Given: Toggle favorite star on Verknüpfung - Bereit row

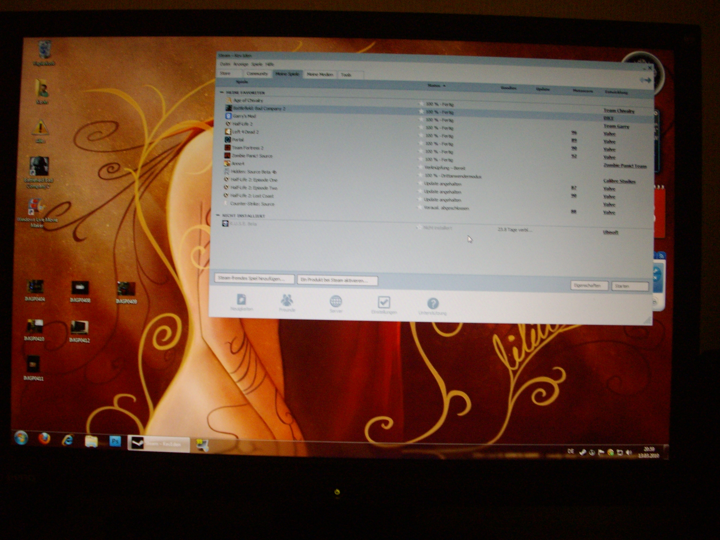Looking at the screenshot, I should [420, 167].
